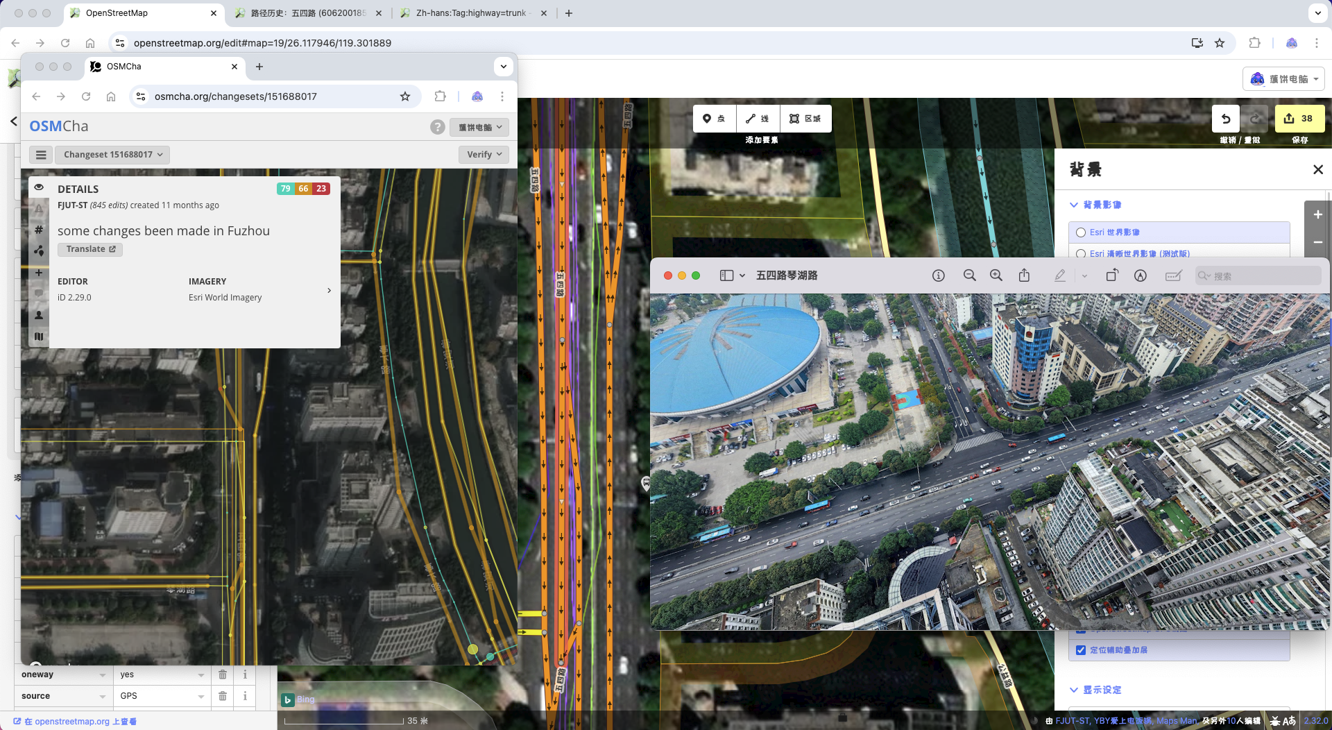The height and width of the screenshot is (730, 1332).
Task: Reload the OSMCha browser page
Action: tap(86, 96)
